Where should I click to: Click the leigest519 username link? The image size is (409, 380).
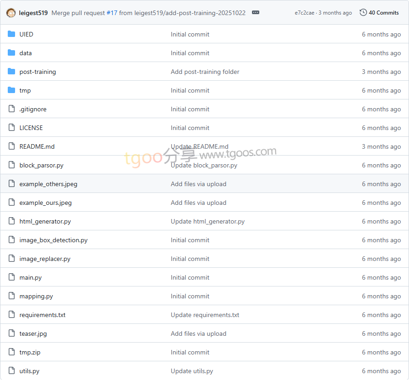33,13
